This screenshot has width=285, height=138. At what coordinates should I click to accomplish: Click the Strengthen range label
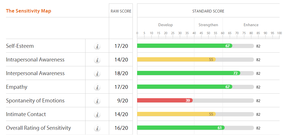point(208,25)
